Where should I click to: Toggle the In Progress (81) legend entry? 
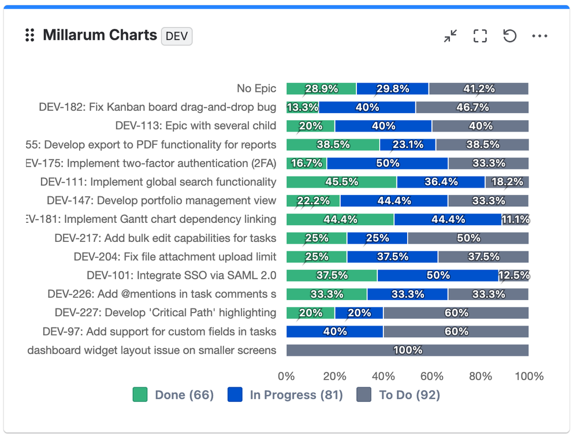(285, 395)
